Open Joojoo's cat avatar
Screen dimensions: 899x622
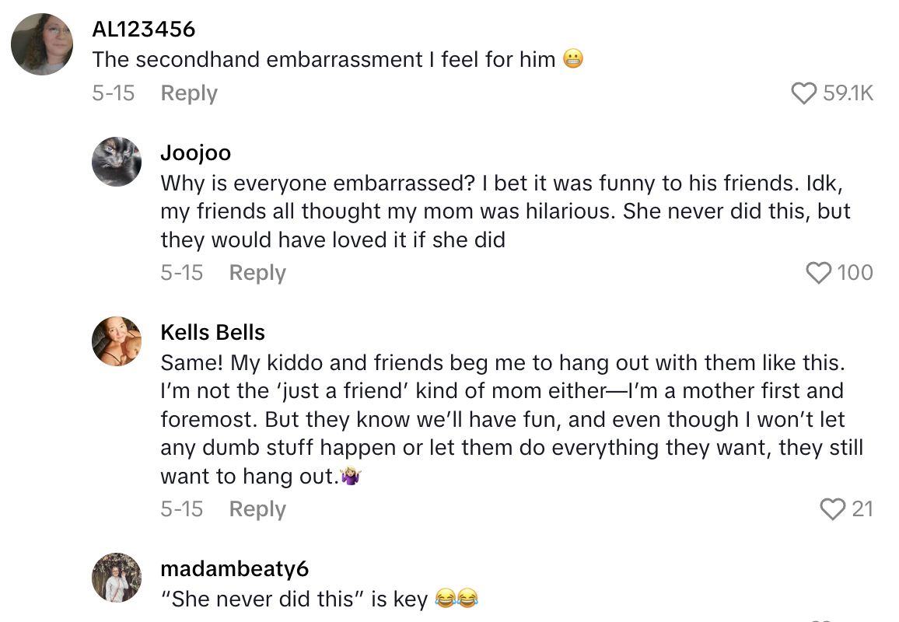click(x=117, y=162)
